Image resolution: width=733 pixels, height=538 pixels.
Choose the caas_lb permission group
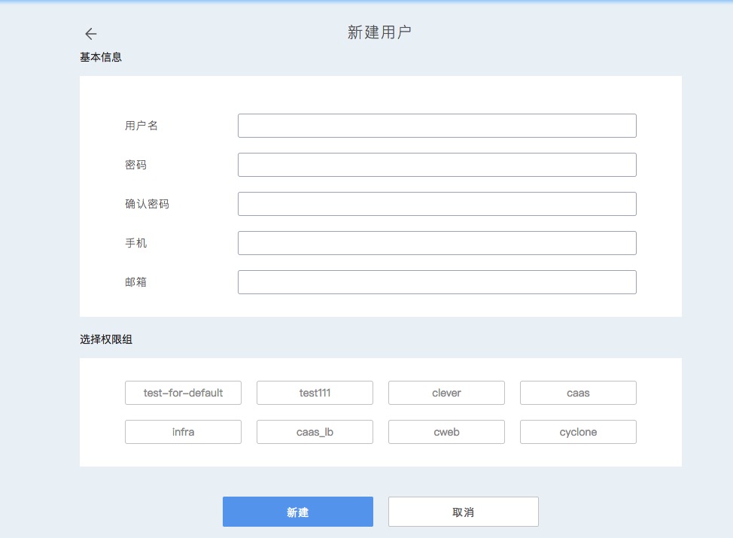[x=315, y=432]
